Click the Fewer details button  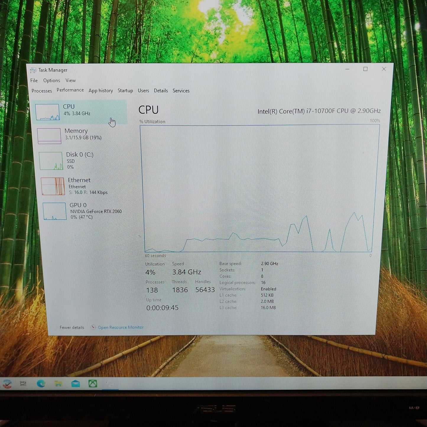click(72, 327)
